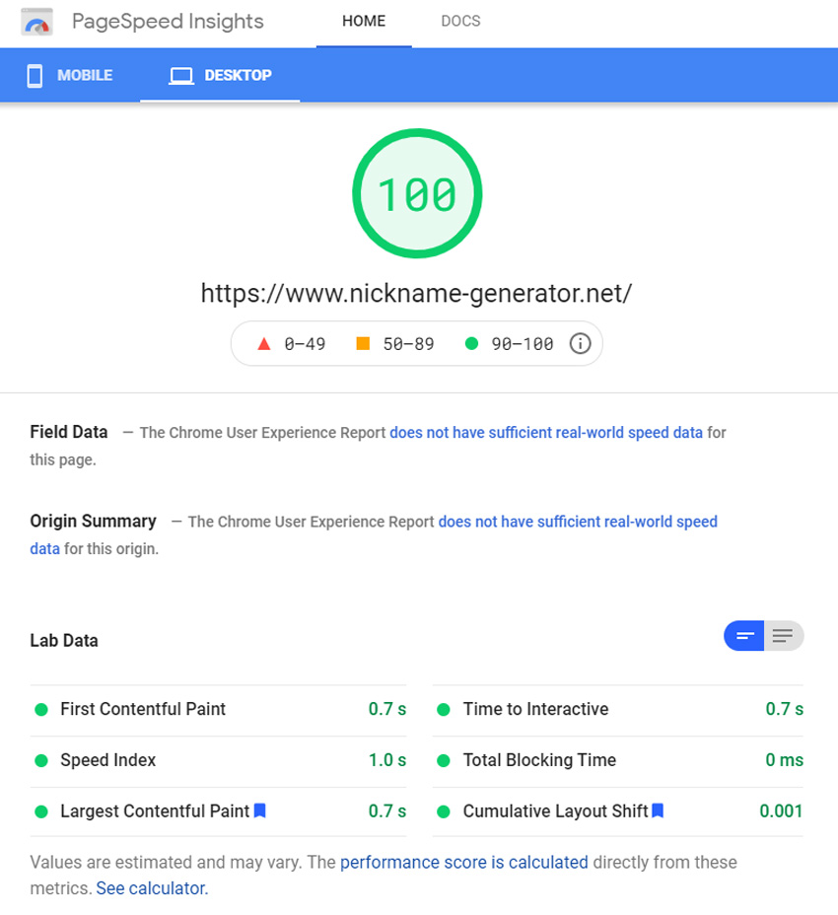The height and width of the screenshot is (915, 838).
Task: Switch Lab Data to expanded list view
Action: point(784,636)
